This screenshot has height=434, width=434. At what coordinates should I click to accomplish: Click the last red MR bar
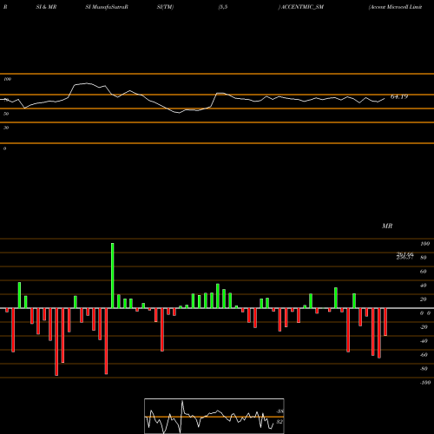tap(385, 322)
